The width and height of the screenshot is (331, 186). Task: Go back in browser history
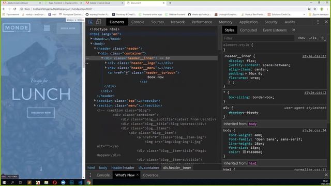pyautogui.click(x=4, y=9)
